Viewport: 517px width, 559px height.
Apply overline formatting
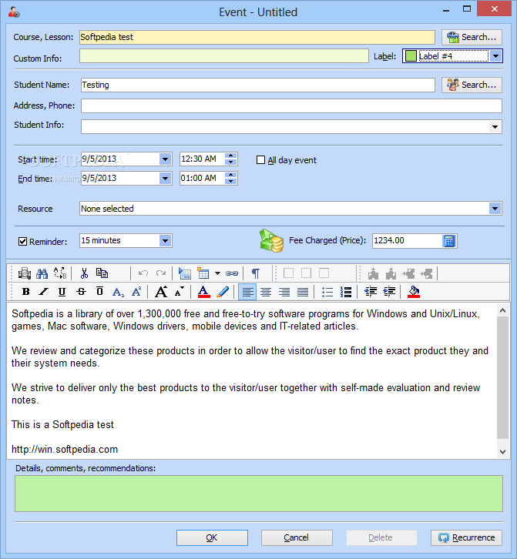[x=100, y=292]
